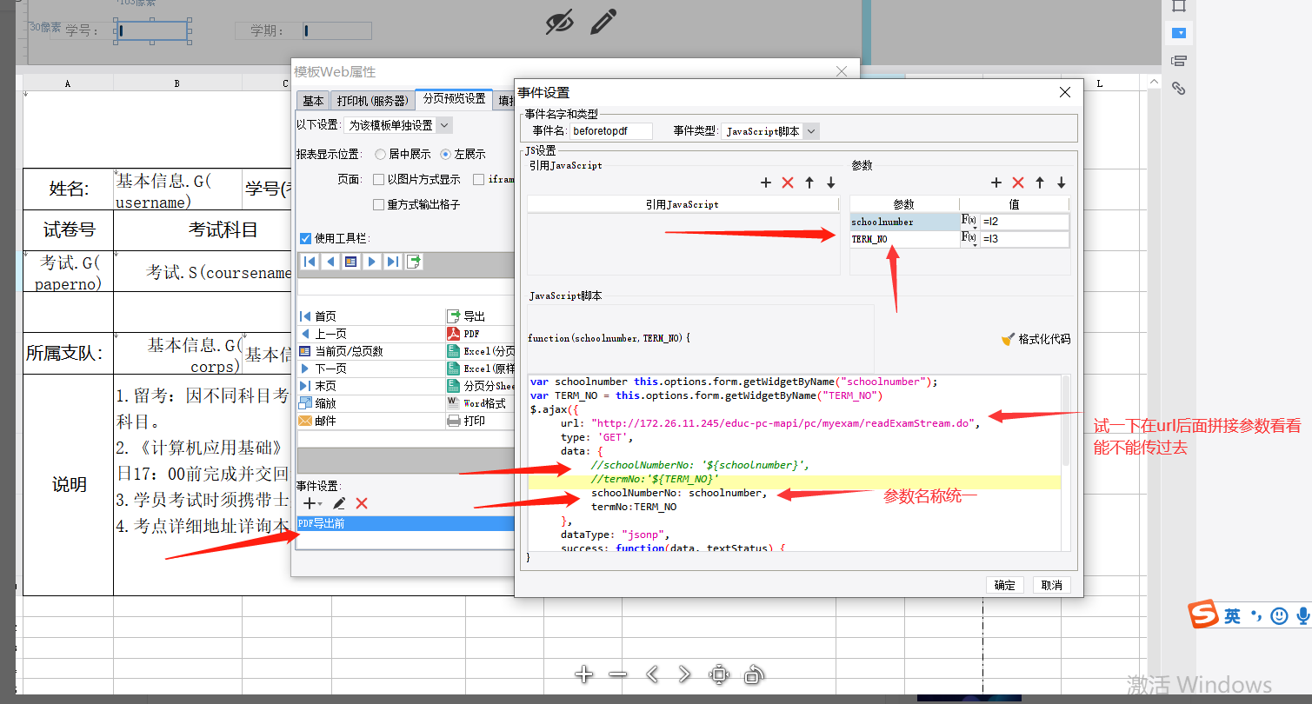Click the first-page toolbar icon in preview bar
The image size is (1312, 704).
(309, 262)
